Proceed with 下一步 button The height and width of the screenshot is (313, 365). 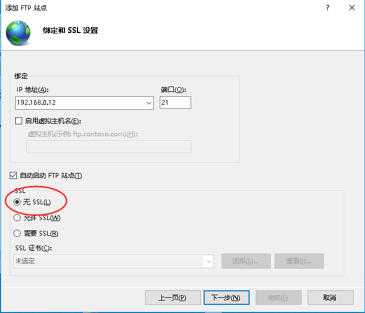[226, 297]
